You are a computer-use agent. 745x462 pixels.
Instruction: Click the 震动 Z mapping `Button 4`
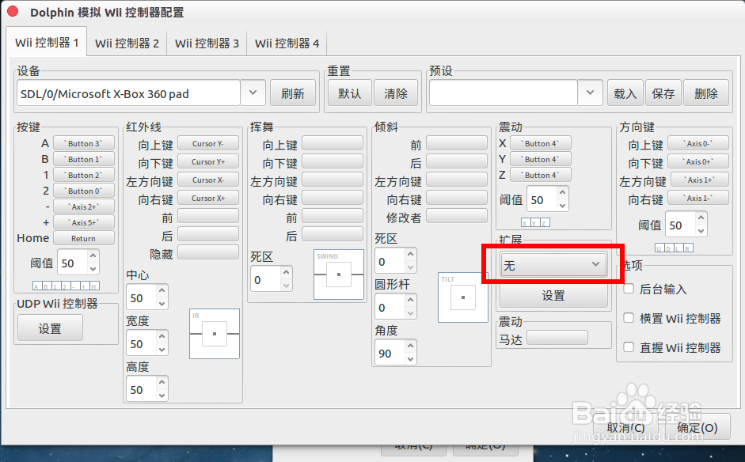[541, 175]
